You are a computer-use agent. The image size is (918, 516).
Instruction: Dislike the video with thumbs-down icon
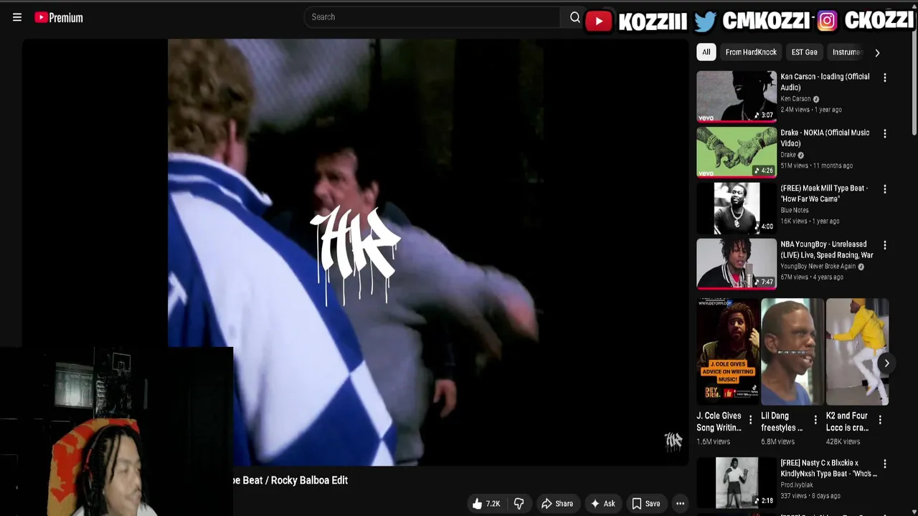pos(519,504)
